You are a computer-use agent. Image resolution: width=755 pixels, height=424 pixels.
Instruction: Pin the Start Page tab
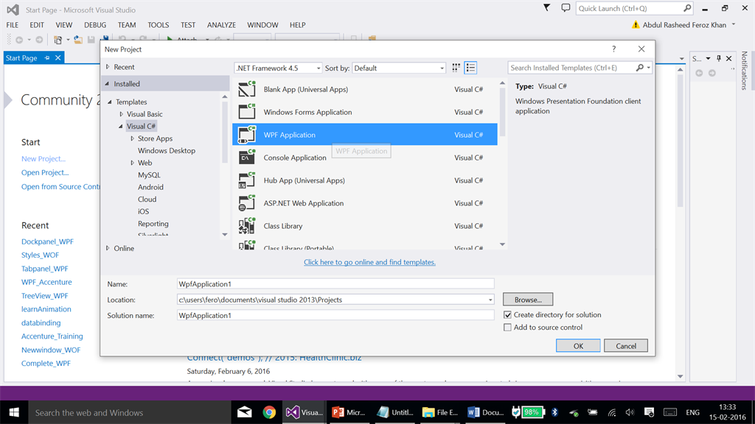[46, 57]
